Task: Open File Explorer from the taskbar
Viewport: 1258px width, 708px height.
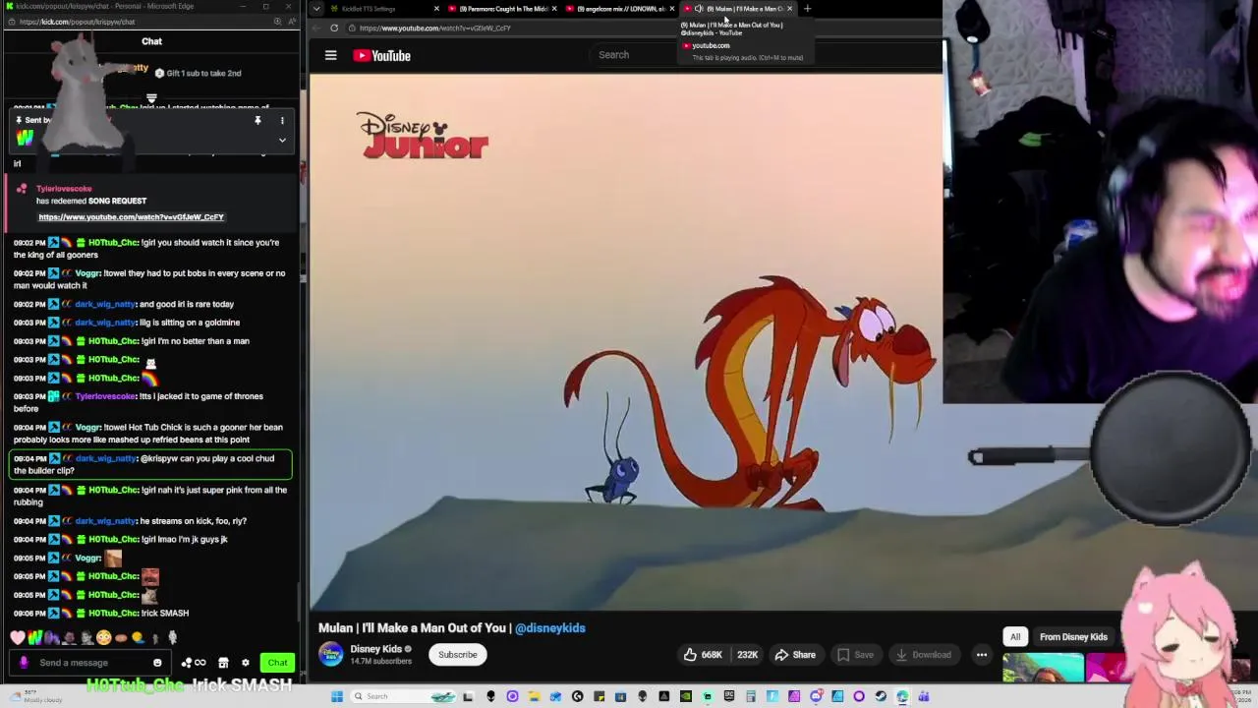Action: click(534, 696)
